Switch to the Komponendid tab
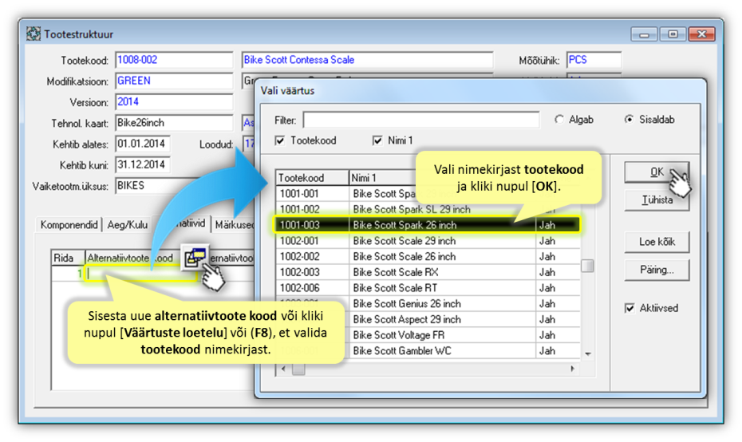742x442 pixels. tap(69, 224)
